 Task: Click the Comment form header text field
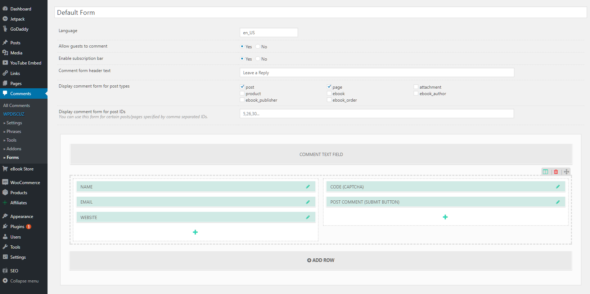coord(377,73)
